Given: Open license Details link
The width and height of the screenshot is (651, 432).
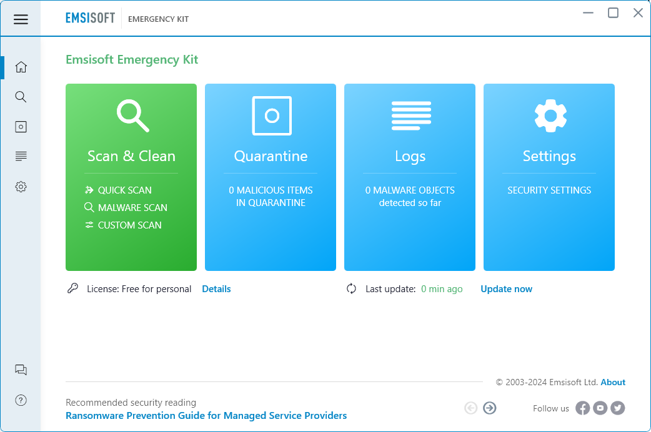Looking at the screenshot, I should pyautogui.click(x=216, y=289).
